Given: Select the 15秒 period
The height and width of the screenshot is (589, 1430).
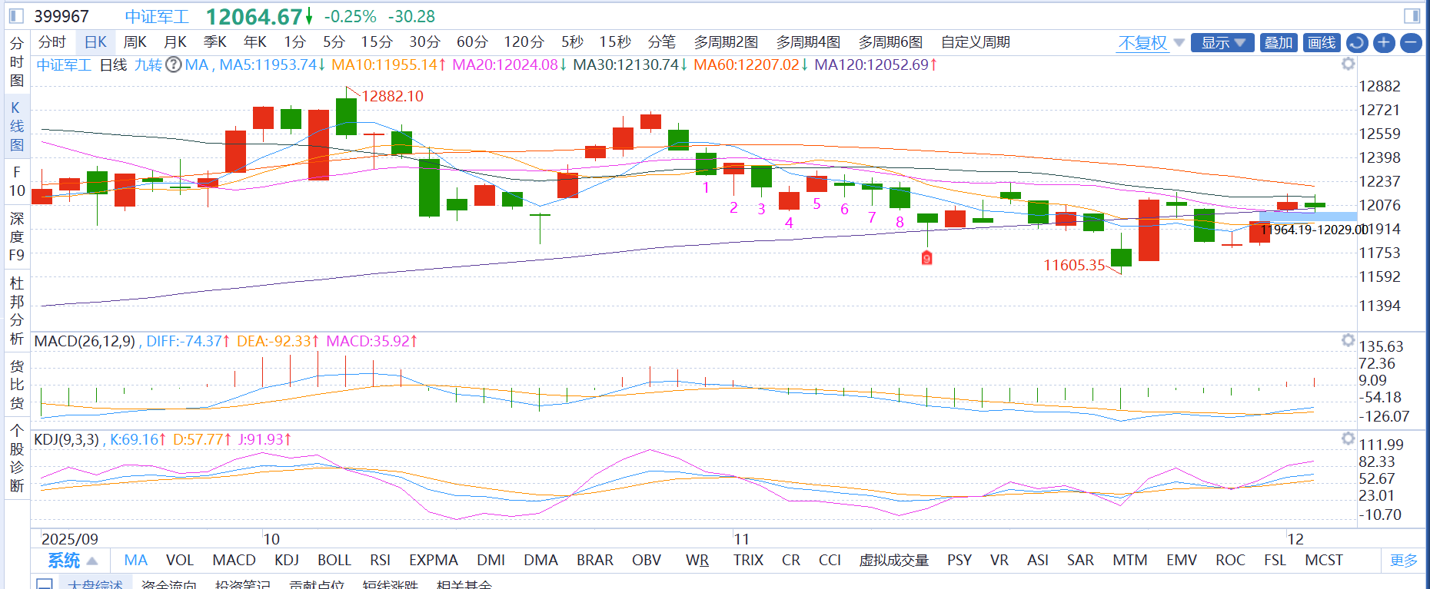Looking at the screenshot, I should point(615,42).
